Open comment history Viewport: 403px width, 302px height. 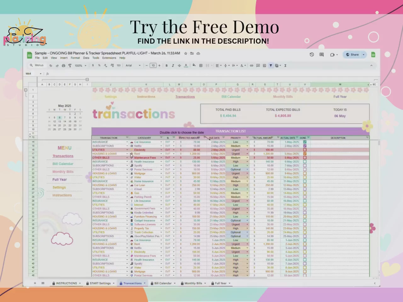point(321,55)
